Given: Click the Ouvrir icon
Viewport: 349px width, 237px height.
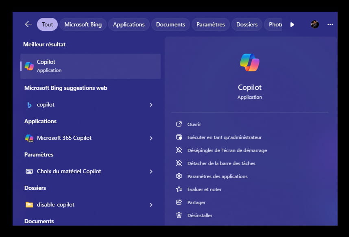Looking at the screenshot, I should click(179, 124).
